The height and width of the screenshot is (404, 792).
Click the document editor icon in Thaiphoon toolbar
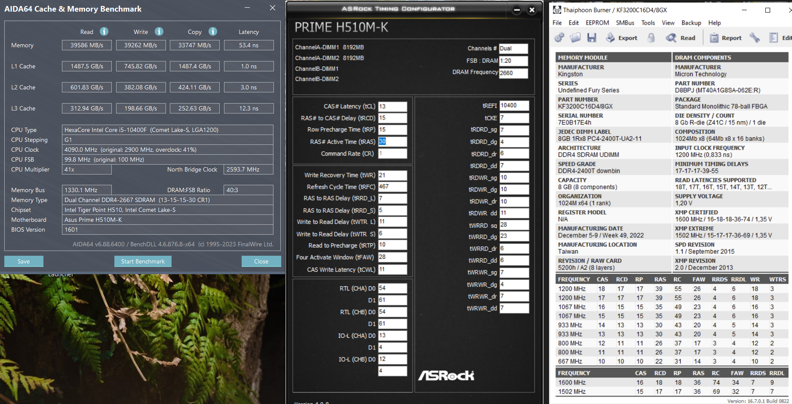pyautogui.click(x=774, y=38)
